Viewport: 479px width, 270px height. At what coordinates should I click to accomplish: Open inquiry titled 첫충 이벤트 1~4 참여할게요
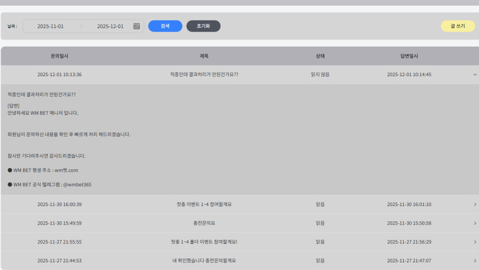tap(204, 205)
